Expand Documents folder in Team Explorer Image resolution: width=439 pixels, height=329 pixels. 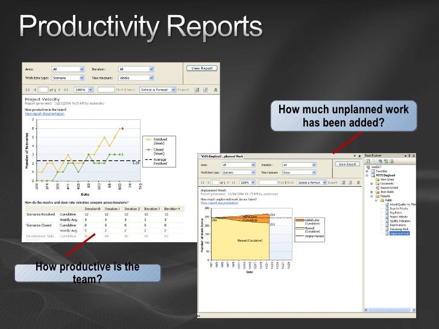point(371,184)
